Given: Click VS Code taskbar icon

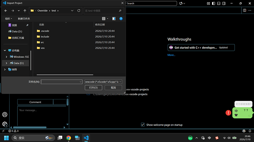Looking at the screenshot, I should point(86,138).
